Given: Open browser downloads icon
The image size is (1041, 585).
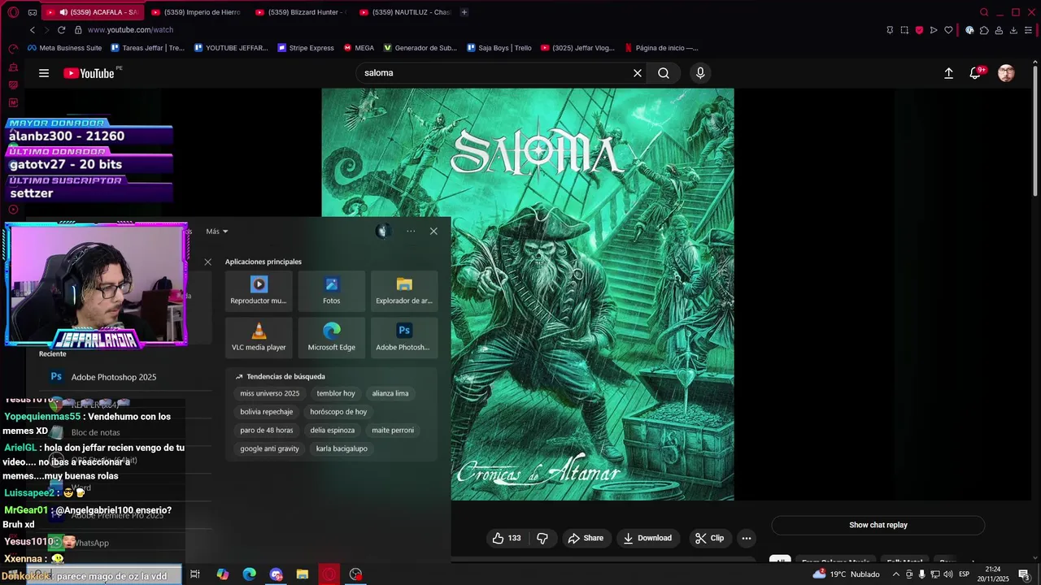Looking at the screenshot, I should pos(1013,30).
